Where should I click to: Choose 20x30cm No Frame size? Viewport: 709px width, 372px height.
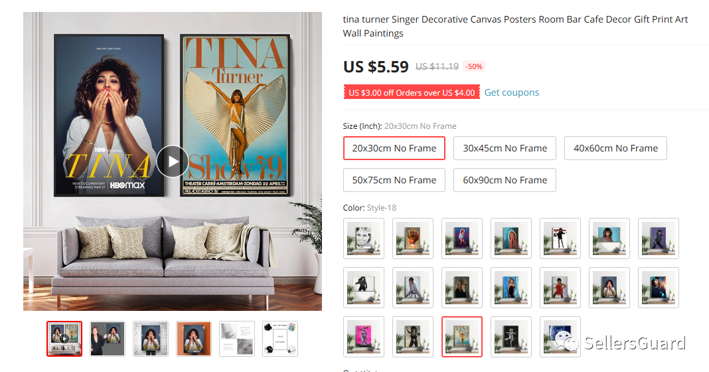pyautogui.click(x=394, y=148)
